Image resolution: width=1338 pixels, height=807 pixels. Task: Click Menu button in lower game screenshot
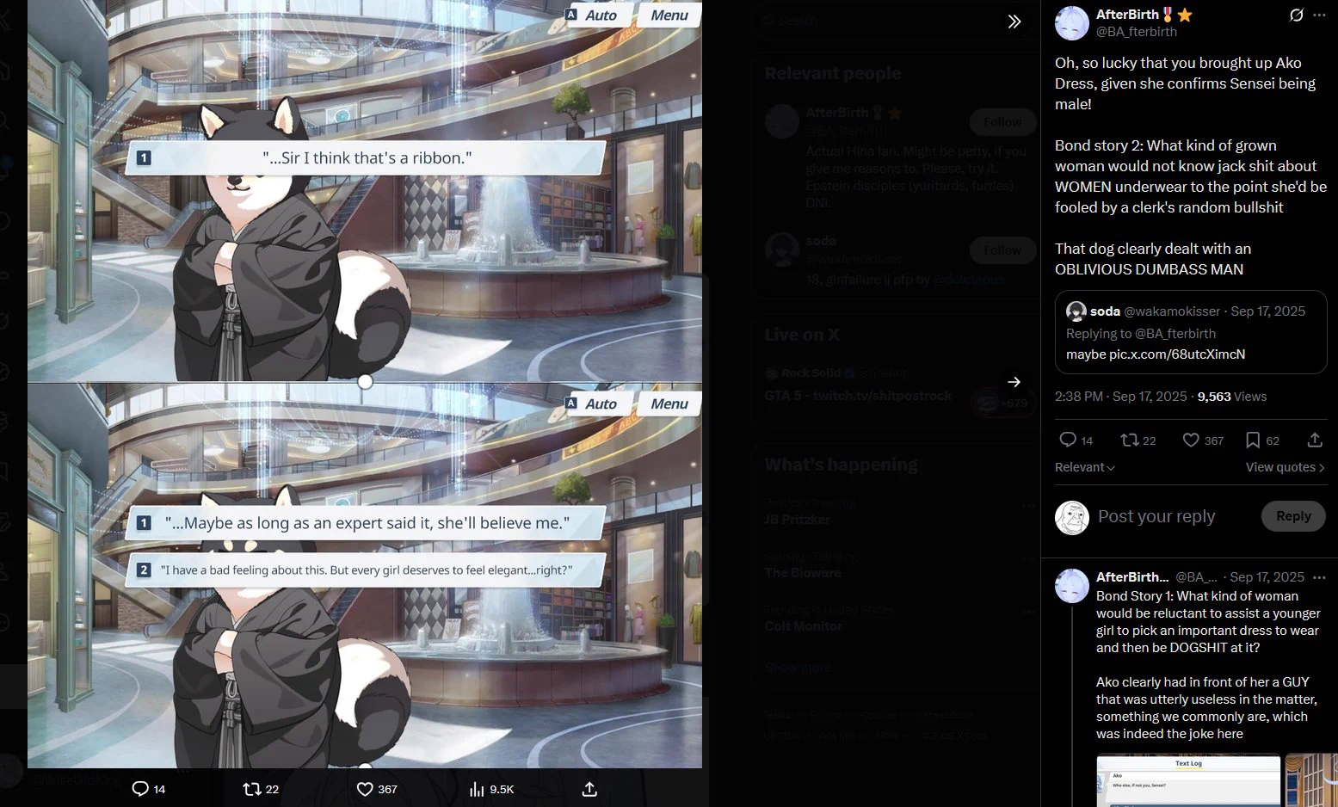[x=669, y=403]
